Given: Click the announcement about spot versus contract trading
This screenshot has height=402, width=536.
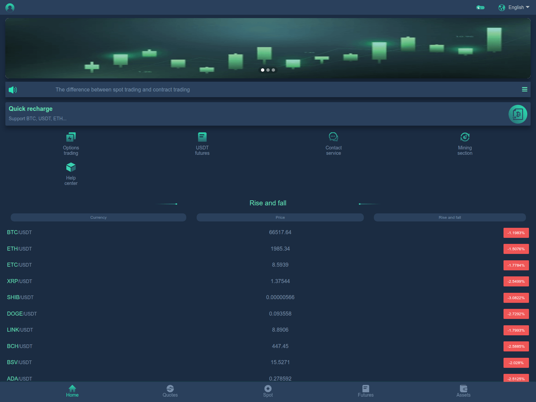Looking at the screenshot, I should [x=123, y=89].
